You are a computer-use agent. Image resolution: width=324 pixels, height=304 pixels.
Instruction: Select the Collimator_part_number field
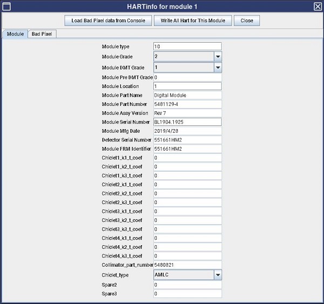[187, 265]
